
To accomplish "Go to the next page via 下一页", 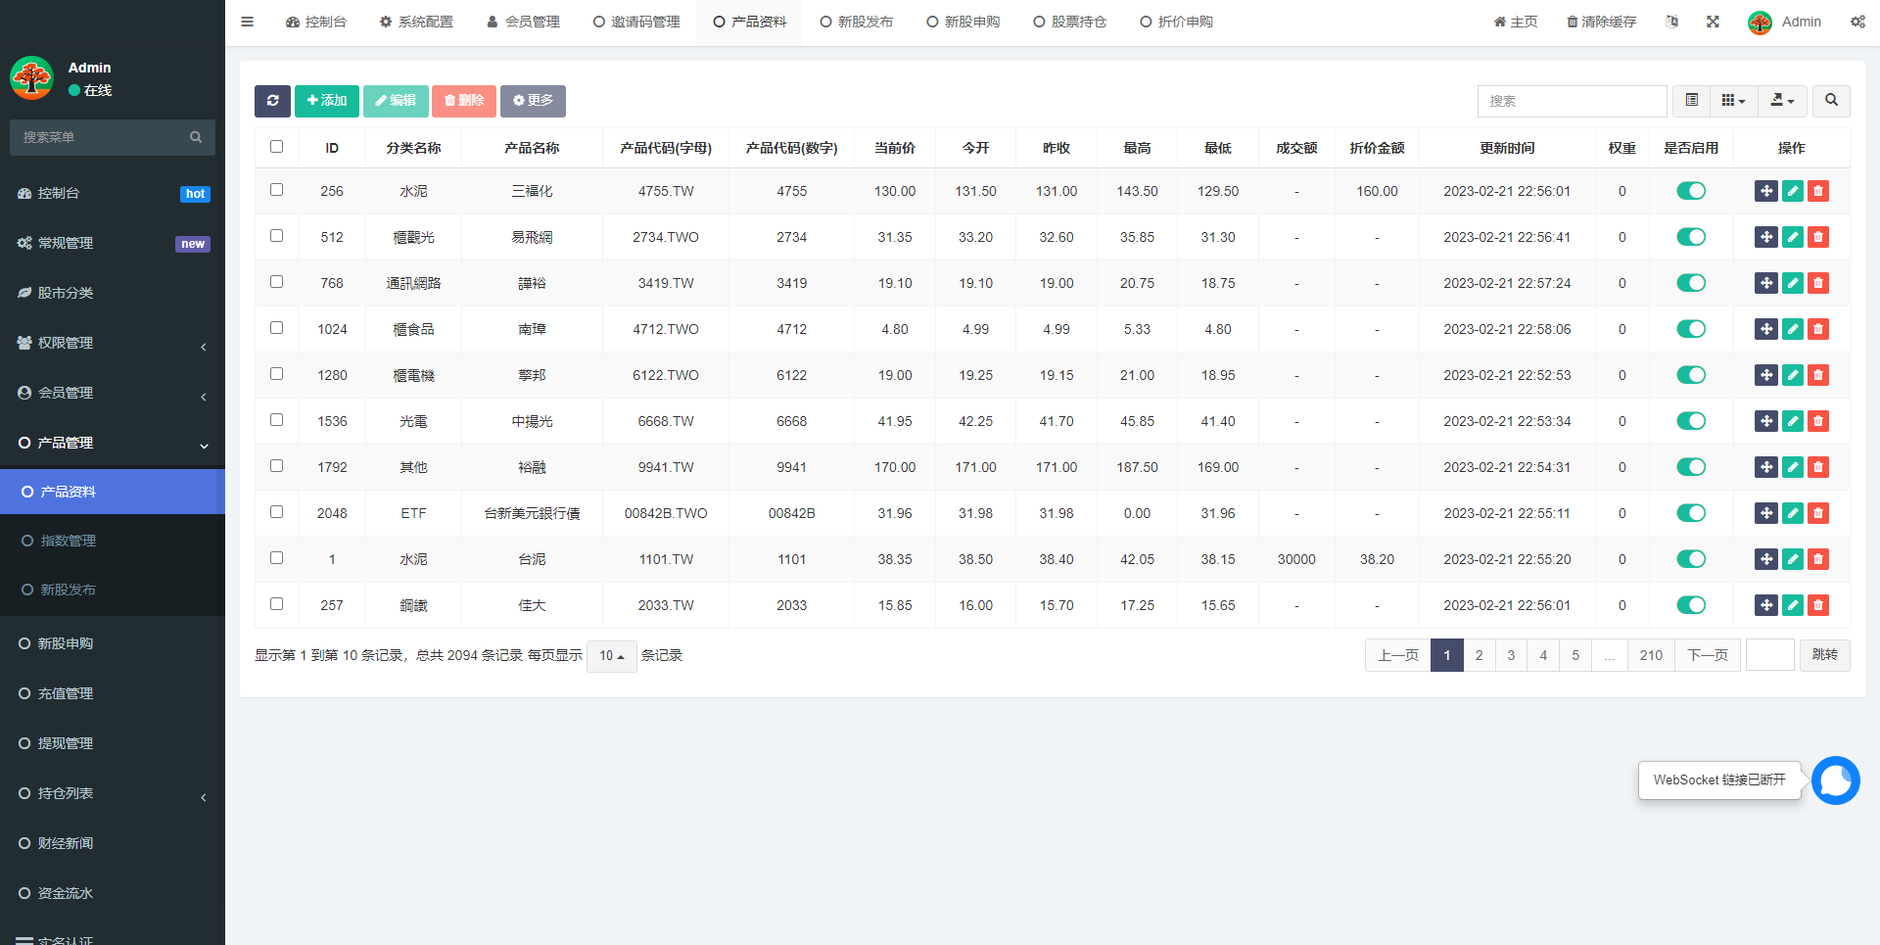I will [1707, 655].
